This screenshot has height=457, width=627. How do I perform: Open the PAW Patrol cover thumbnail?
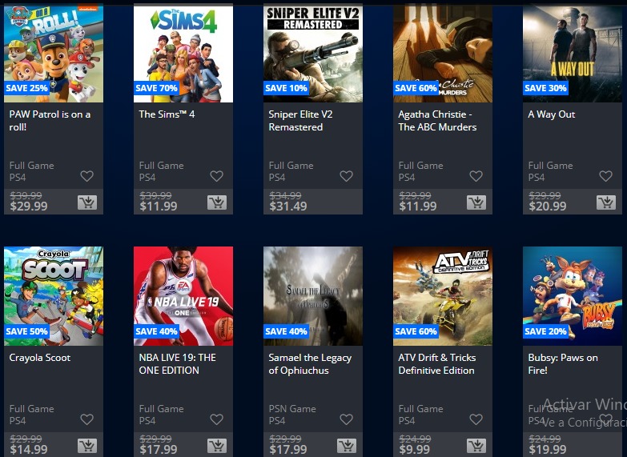(54, 53)
